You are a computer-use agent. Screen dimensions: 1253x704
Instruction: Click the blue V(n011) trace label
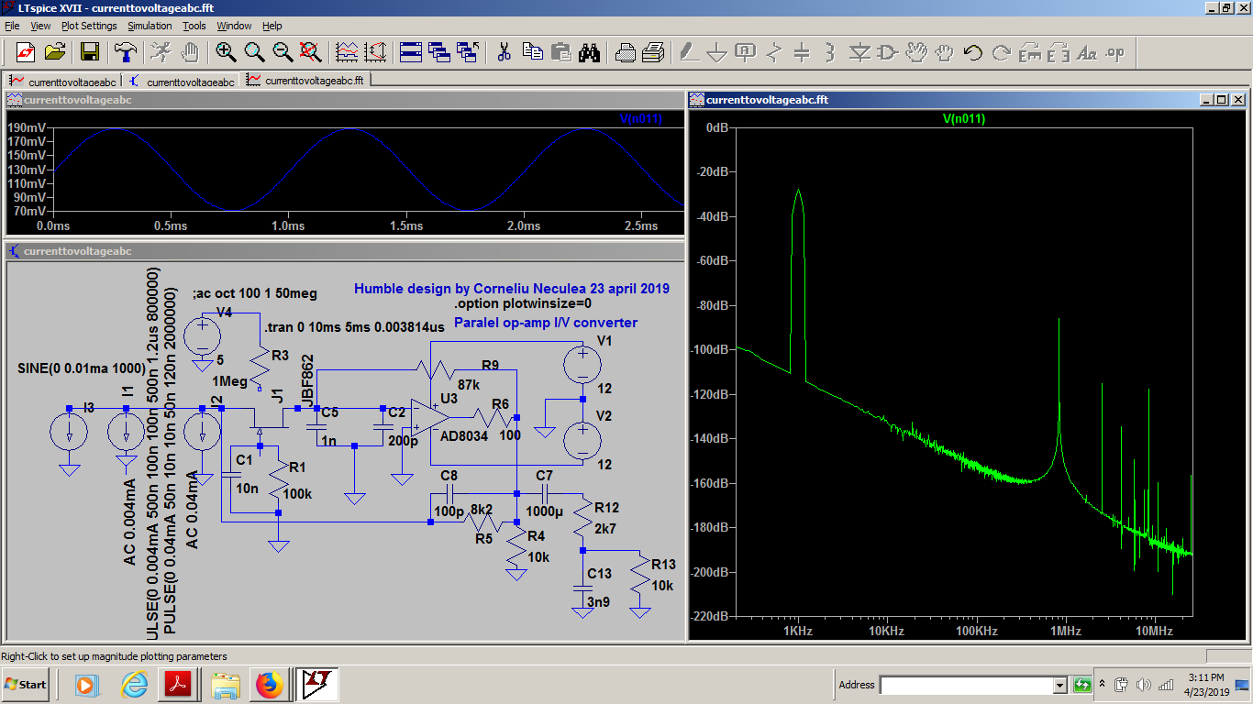coord(640,118)
